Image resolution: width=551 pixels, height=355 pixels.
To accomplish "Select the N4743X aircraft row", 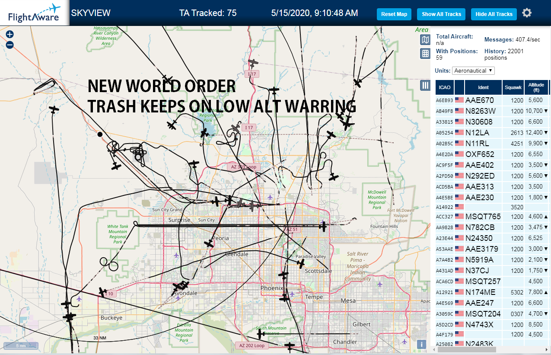I will 492,325.
